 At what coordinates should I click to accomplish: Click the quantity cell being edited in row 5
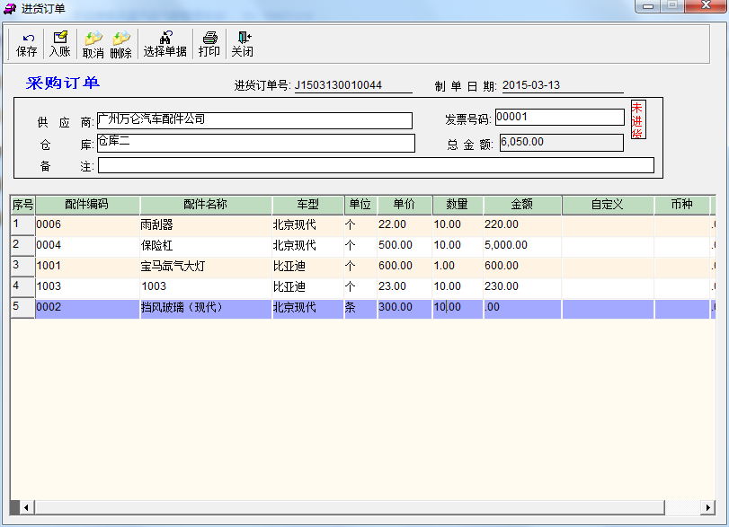pos(458,307)
